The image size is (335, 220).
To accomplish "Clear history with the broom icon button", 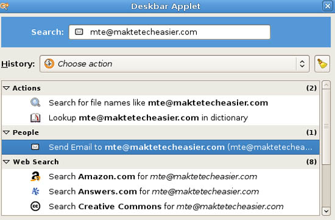I will pos(322,64).
